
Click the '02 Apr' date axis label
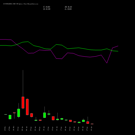(x=22, y=129)
